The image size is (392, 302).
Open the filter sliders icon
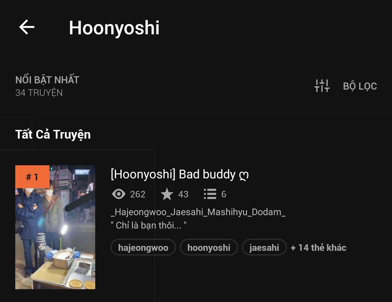(322, 86)
